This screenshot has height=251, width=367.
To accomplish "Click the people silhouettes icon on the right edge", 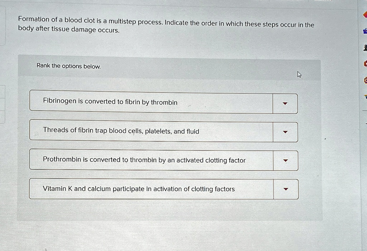I will coord(365,47).
